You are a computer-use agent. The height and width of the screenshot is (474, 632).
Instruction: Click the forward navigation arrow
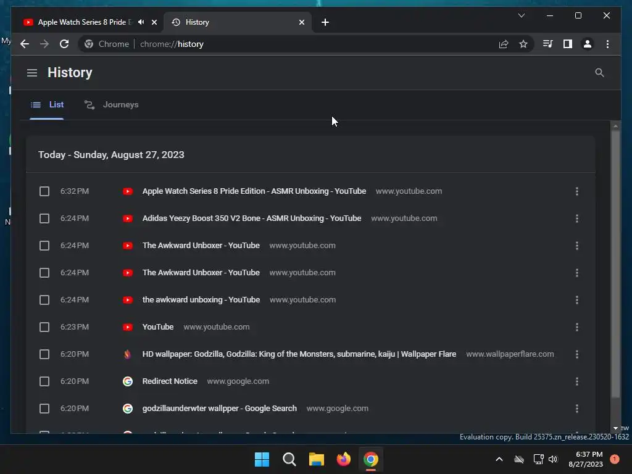click(x=44, y=44)
